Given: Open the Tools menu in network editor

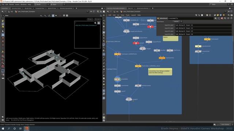Looking at the screenshot, I should coord(128,15).
